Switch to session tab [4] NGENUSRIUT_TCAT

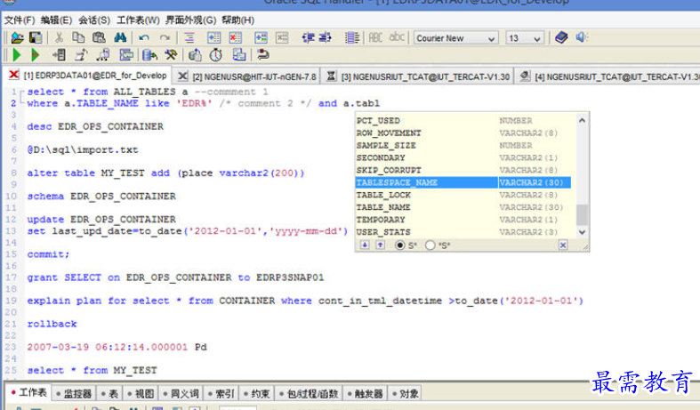point(607,76)
